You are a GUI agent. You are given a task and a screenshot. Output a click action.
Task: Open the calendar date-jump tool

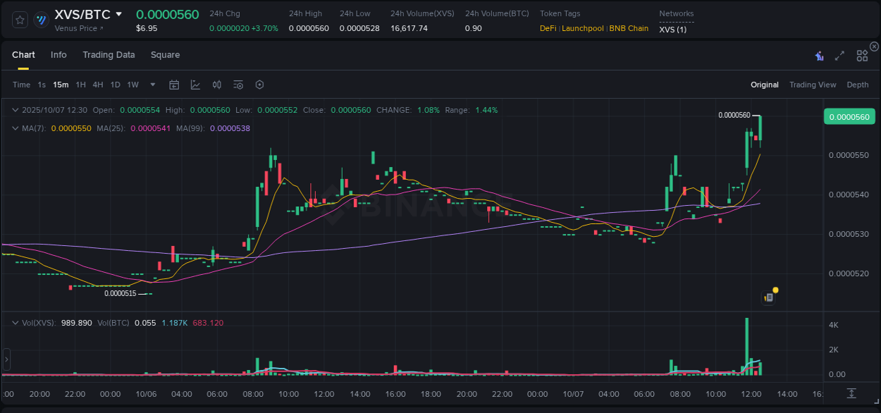[174, 85]
